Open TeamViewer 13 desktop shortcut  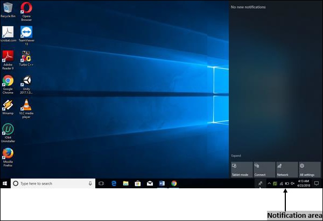(25, 32)
